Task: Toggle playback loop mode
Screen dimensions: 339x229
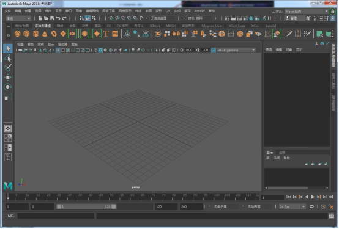Action: 311,207
